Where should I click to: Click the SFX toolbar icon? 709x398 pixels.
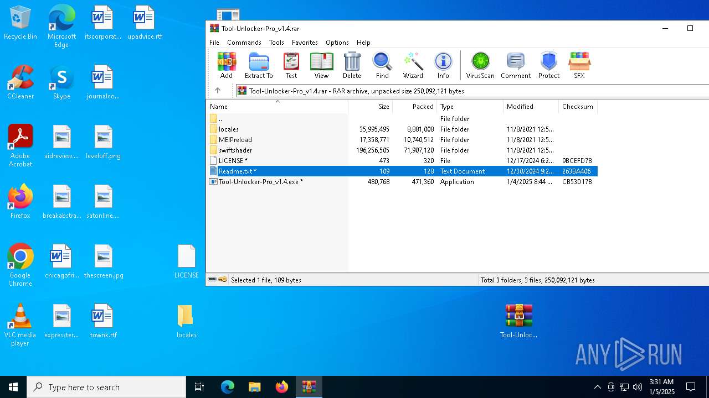(x=579, y=66)
